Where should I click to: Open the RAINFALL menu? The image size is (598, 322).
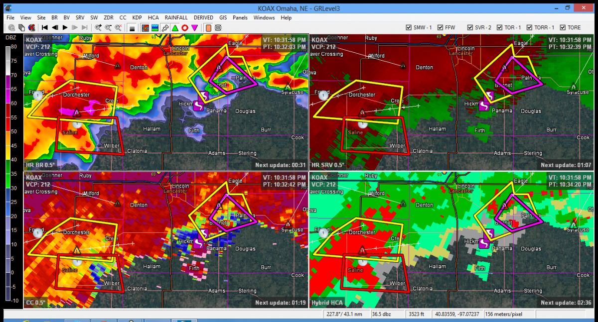[x=176, y=17]
